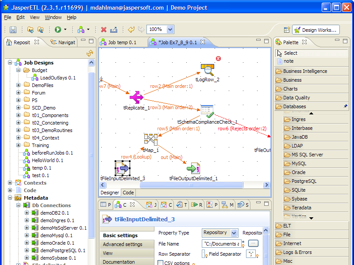
Task: Click the repository refresh icon
Action: click(x=90, y=53)
